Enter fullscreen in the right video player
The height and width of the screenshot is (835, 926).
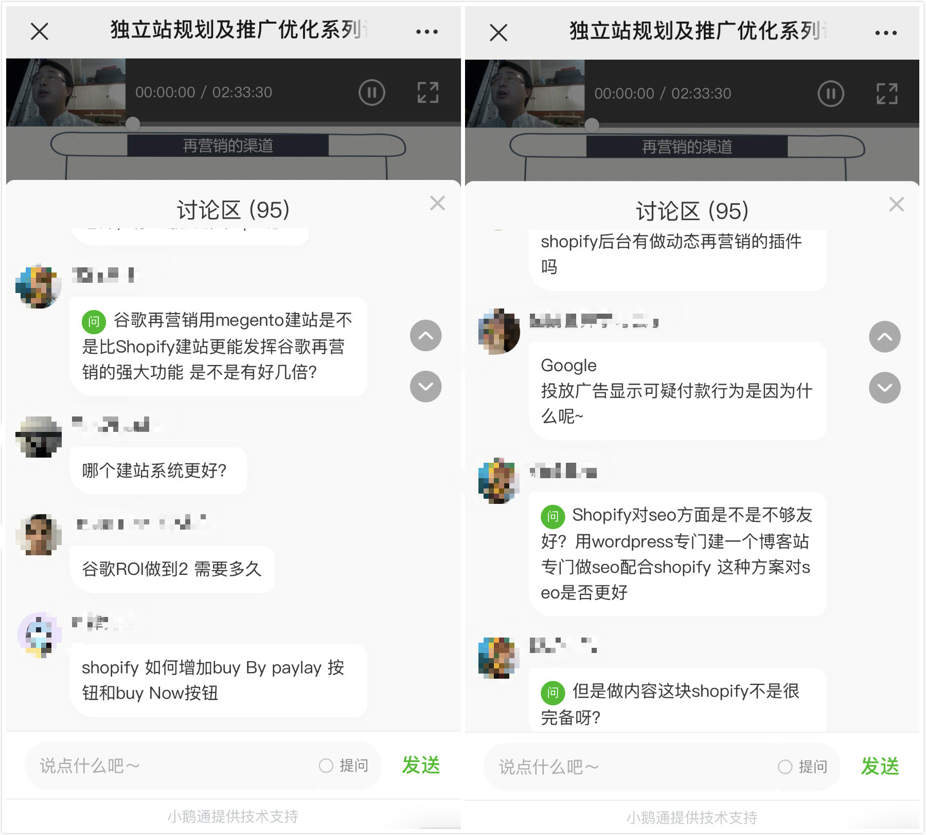tap(886, 94)
